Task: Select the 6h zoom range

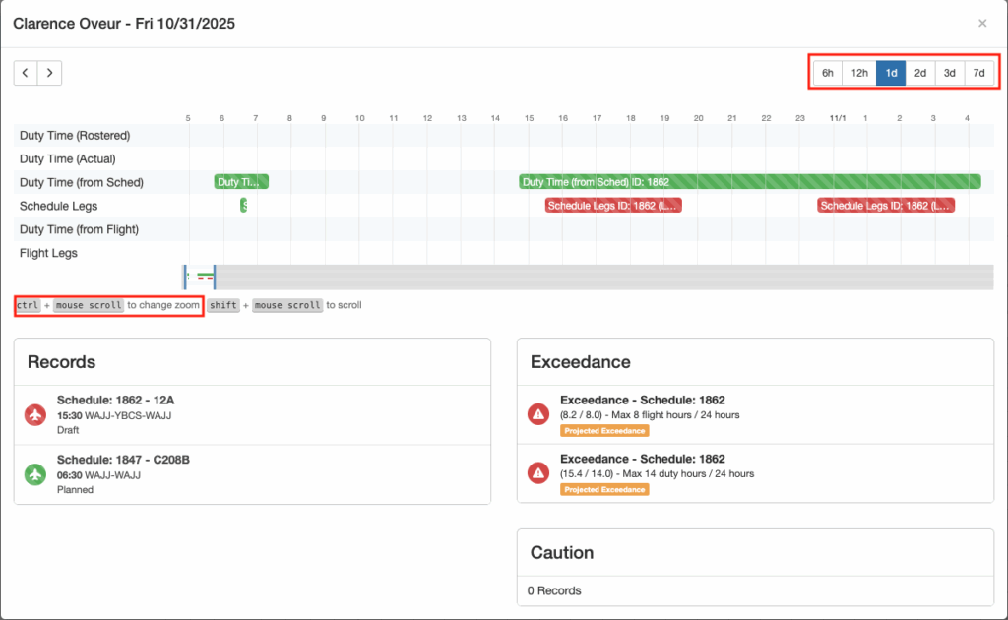Action: [828, 73]
